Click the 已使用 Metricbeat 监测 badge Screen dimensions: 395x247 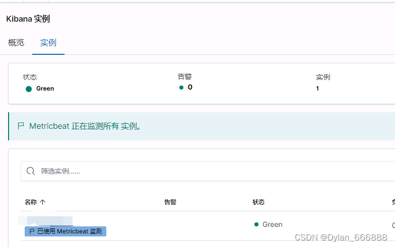click(x=65, y=231)
